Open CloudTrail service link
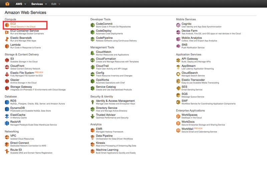 pyautogui.click(x=102, y=66)
